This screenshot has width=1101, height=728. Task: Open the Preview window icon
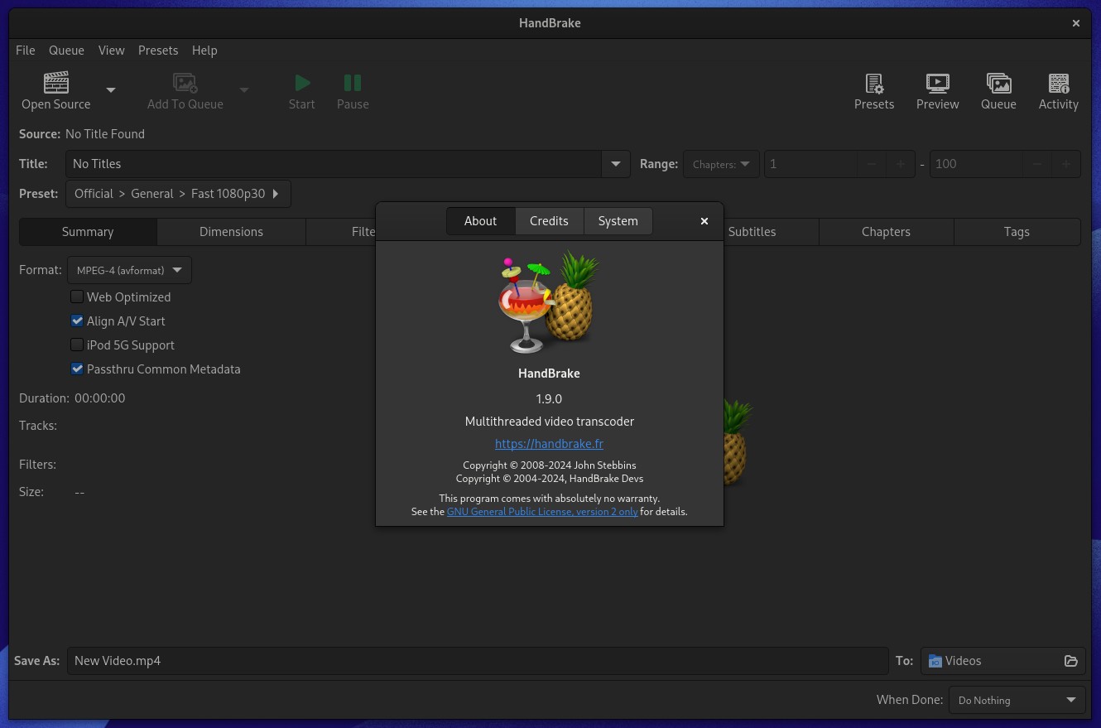pos(937,83)
